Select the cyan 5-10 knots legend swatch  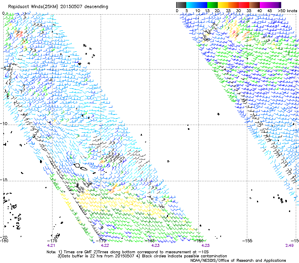192,5
